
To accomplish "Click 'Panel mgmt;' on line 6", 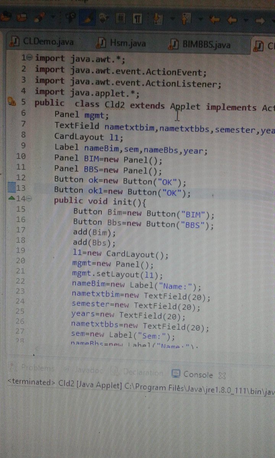I will point(81,114).
